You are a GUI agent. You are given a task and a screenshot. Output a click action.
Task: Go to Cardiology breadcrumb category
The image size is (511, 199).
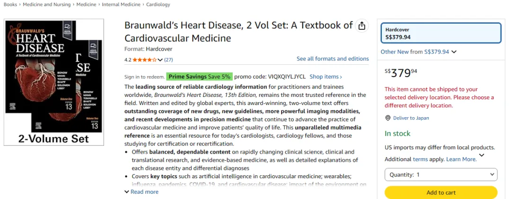158,5
